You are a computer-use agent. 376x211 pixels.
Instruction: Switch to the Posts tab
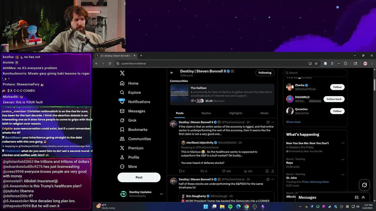pyautogui.click(x=180, y=113)
